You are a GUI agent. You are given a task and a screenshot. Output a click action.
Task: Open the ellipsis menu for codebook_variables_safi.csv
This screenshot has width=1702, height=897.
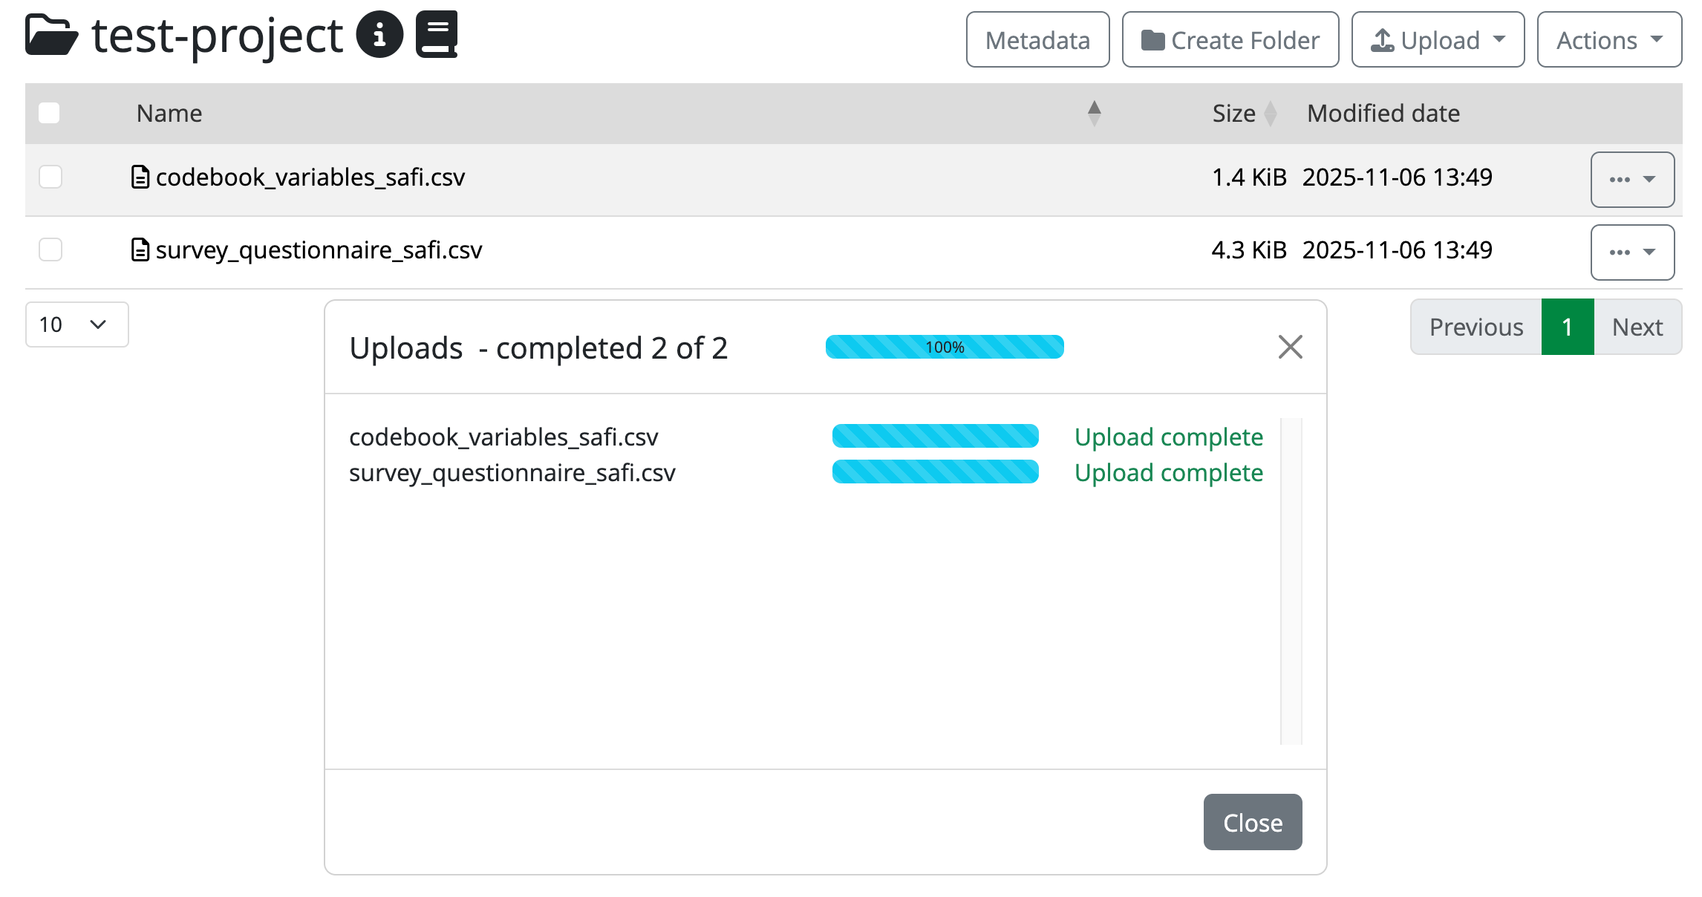tap(1632, 179)
